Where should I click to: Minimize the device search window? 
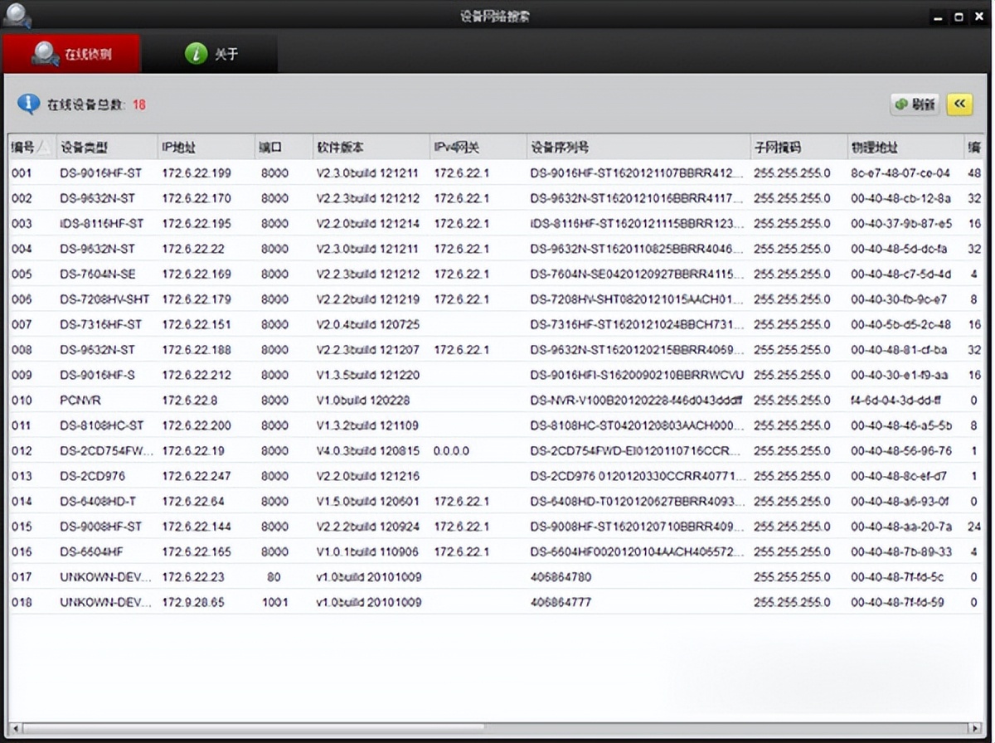(x=939, y=17)
